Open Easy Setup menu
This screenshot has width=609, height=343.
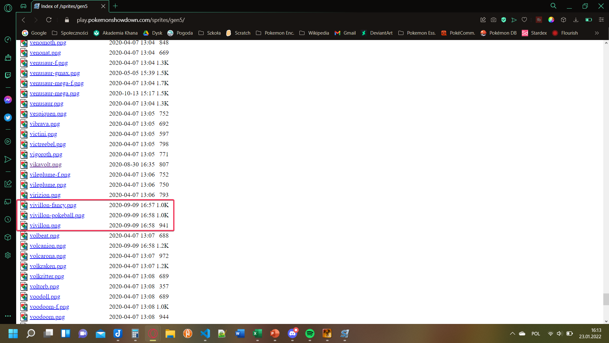coord(601,20)
